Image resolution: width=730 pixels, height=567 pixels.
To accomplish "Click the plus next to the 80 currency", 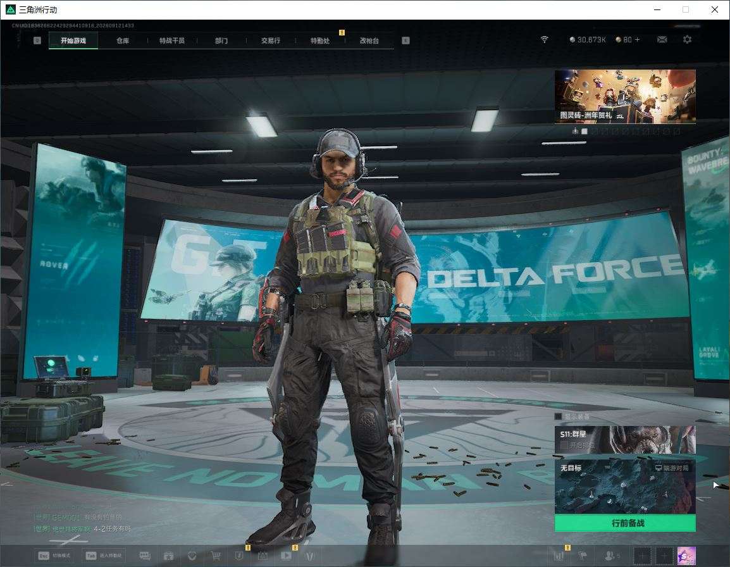I will [x=638, y=40].
